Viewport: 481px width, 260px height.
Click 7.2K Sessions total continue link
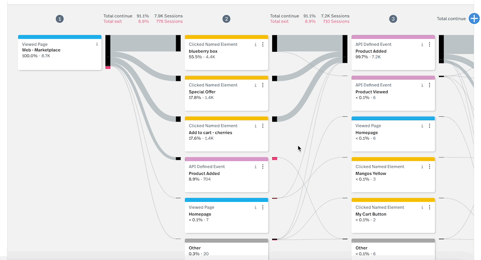[335, 16]
